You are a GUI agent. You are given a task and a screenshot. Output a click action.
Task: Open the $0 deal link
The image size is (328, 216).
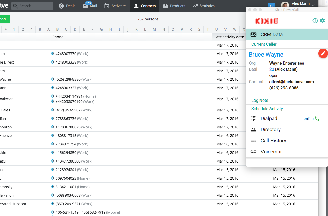(x=272, y=69)
